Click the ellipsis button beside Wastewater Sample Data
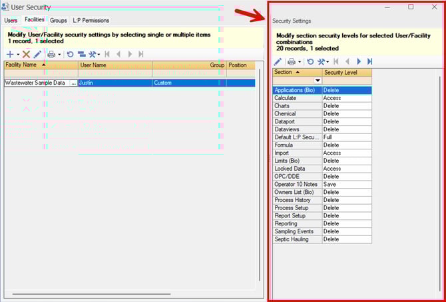This screenshot has width=446, height=302. tap(73, 83)
